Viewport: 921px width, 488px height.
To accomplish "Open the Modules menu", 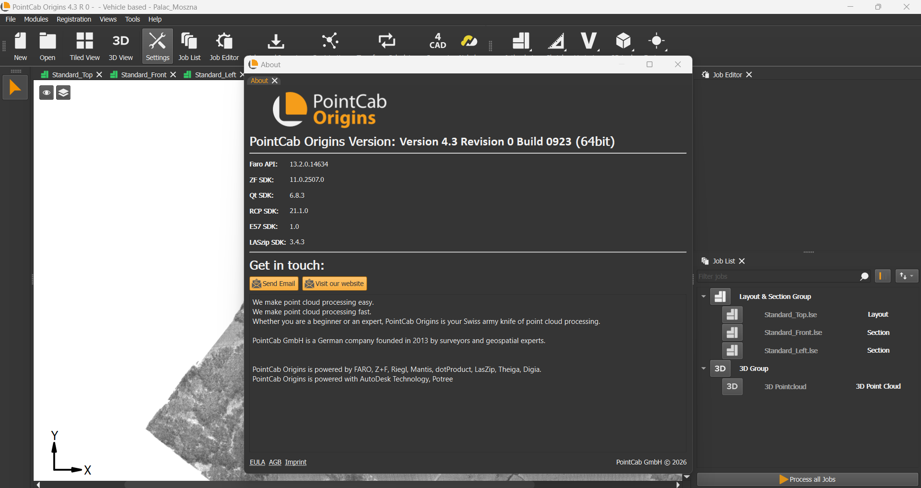I will [36, 19].
